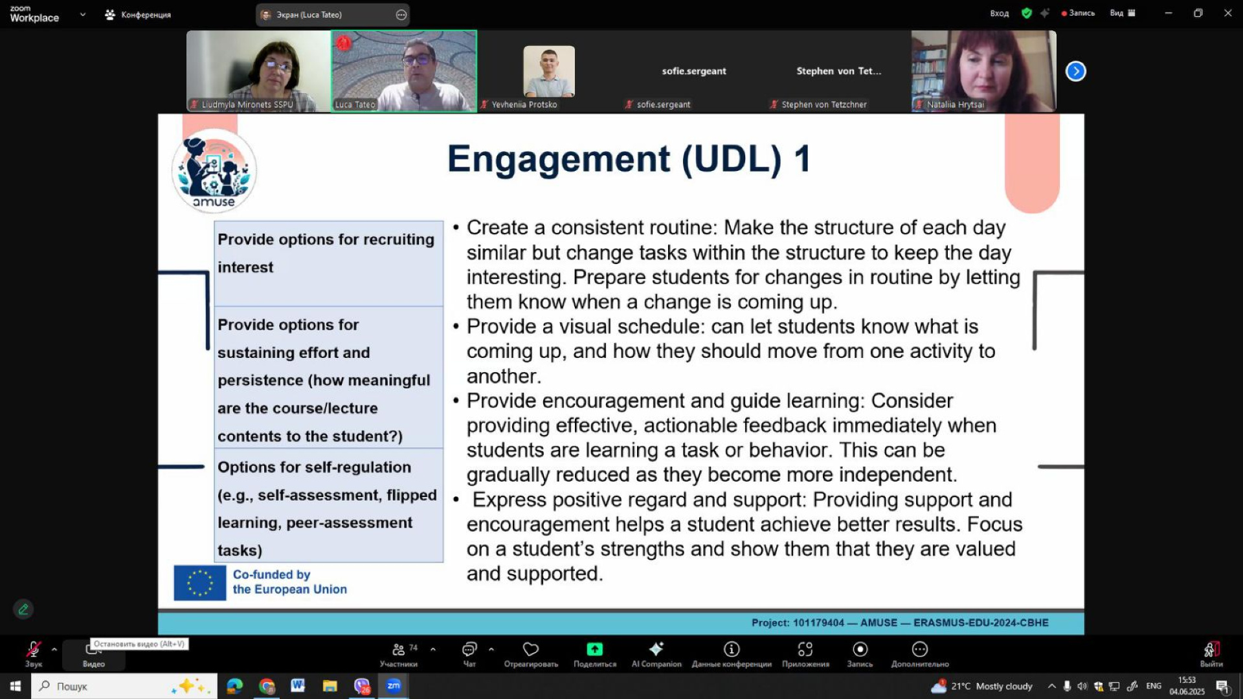Expand the participants options arrow
The image size is (1243, 699).
(x=432, y=649)
